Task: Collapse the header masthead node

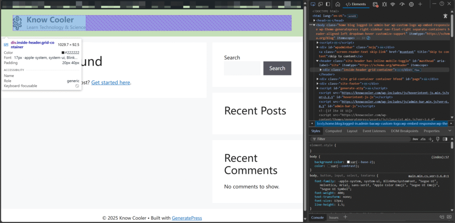Action: coord(318,61)
